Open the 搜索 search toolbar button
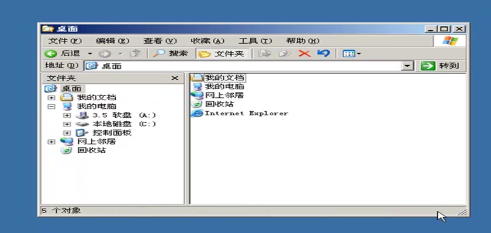 pyautogui.click(x=171, y=54)
